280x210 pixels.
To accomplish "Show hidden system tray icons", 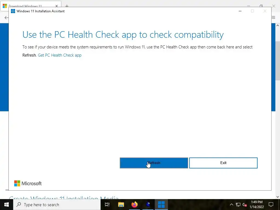I will tap(231, 205).
